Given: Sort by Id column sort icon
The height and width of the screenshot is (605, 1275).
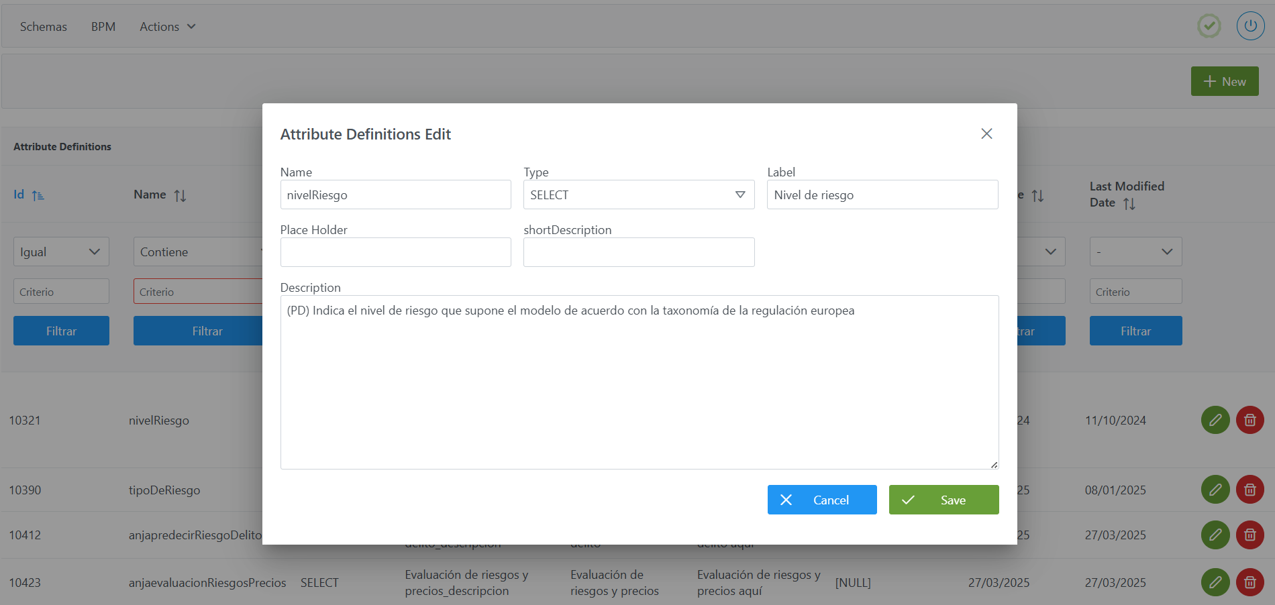Looking at the screenshot, I should click(38, 195).
